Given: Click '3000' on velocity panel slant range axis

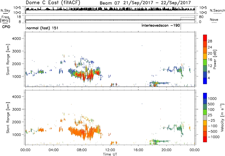Looking at the screenshot, I should tap(17, 109).
